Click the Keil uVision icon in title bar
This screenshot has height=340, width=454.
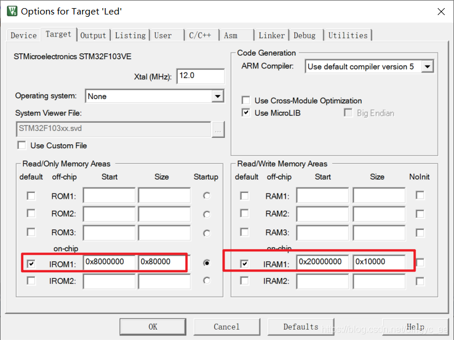12,11
